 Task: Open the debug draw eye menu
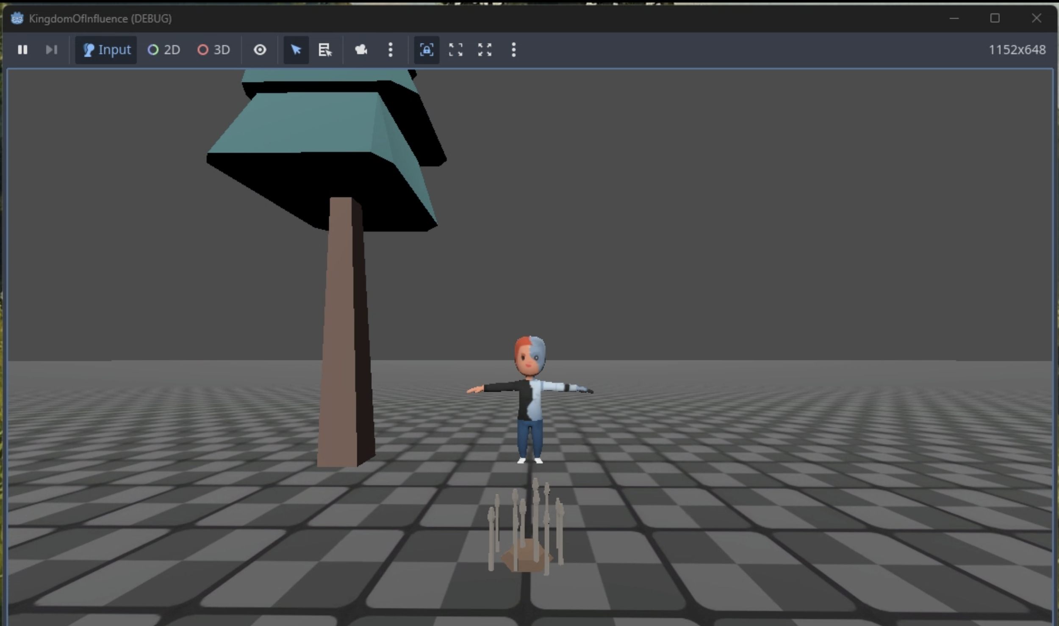pos(259,50)
